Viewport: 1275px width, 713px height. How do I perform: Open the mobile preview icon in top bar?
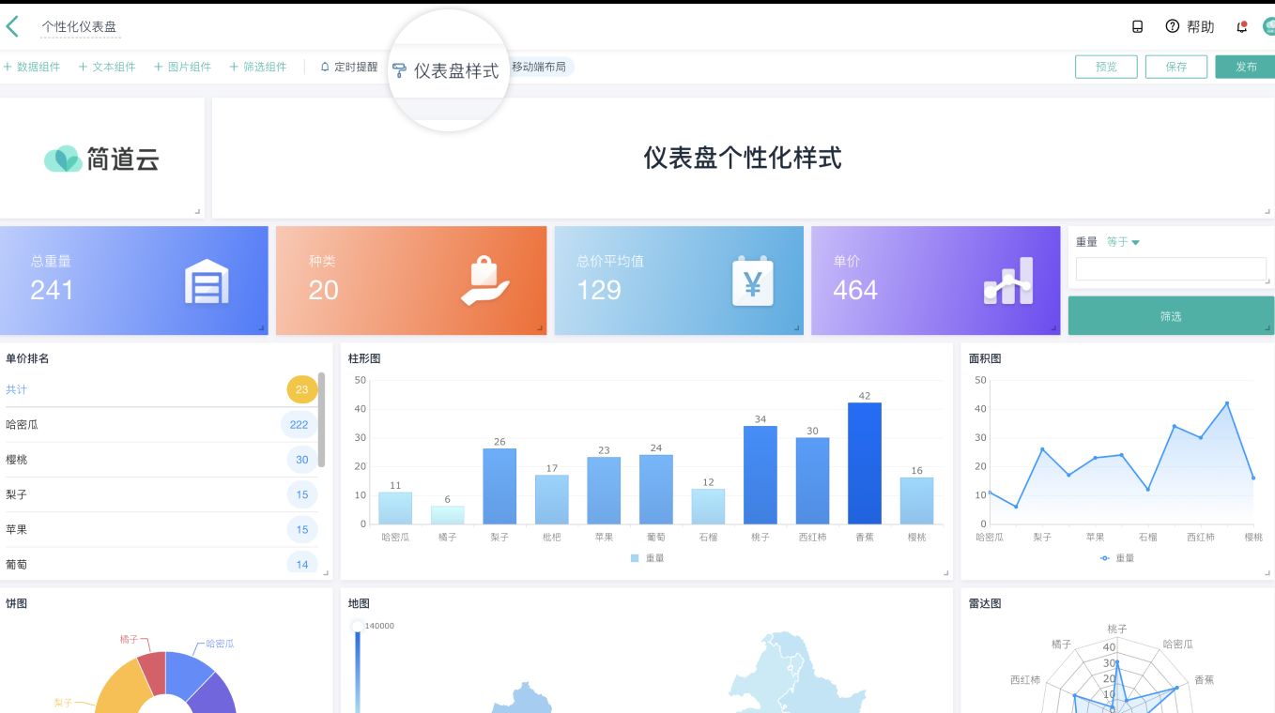(x=1137, y=27)
